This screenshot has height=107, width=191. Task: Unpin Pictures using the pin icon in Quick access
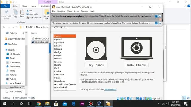pyautogui.click(x=23, y=33)
